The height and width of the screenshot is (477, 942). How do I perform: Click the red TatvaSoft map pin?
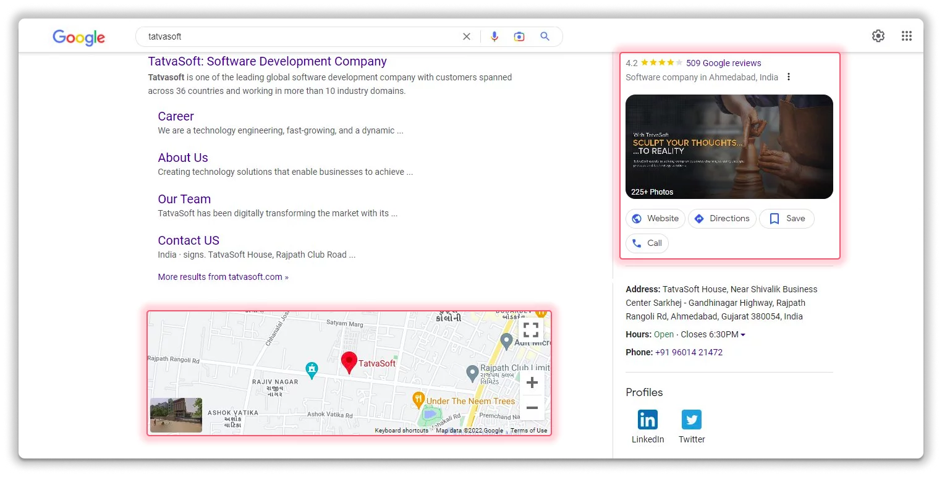point(349,362)
